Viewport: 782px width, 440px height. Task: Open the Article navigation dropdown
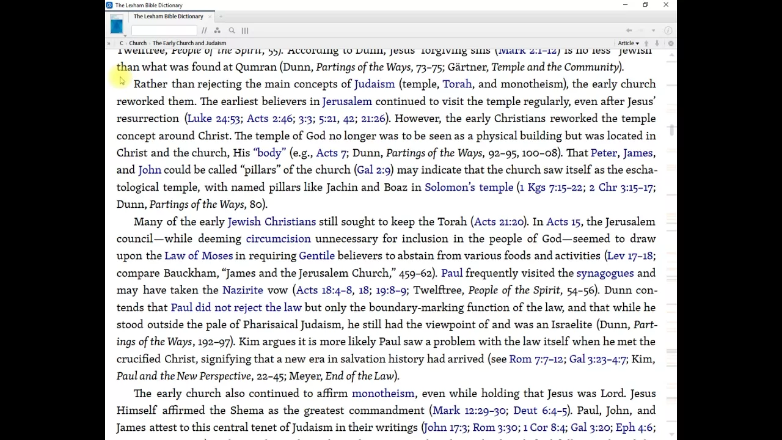click(x=628, y=43)
